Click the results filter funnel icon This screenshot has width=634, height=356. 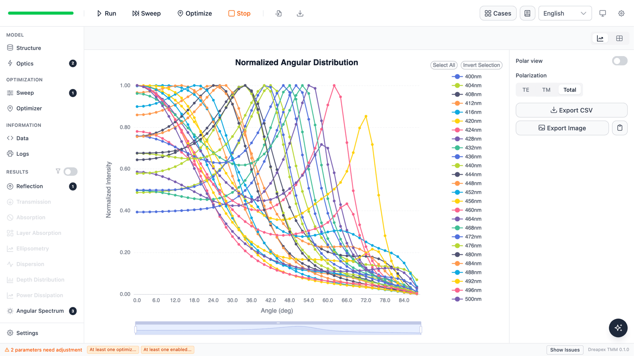58,171
